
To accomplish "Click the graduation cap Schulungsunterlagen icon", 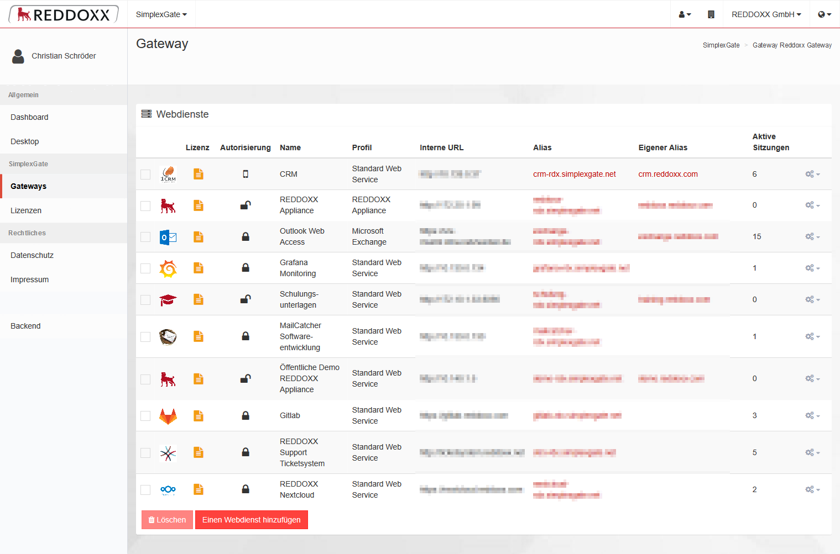I will [168, 300].
